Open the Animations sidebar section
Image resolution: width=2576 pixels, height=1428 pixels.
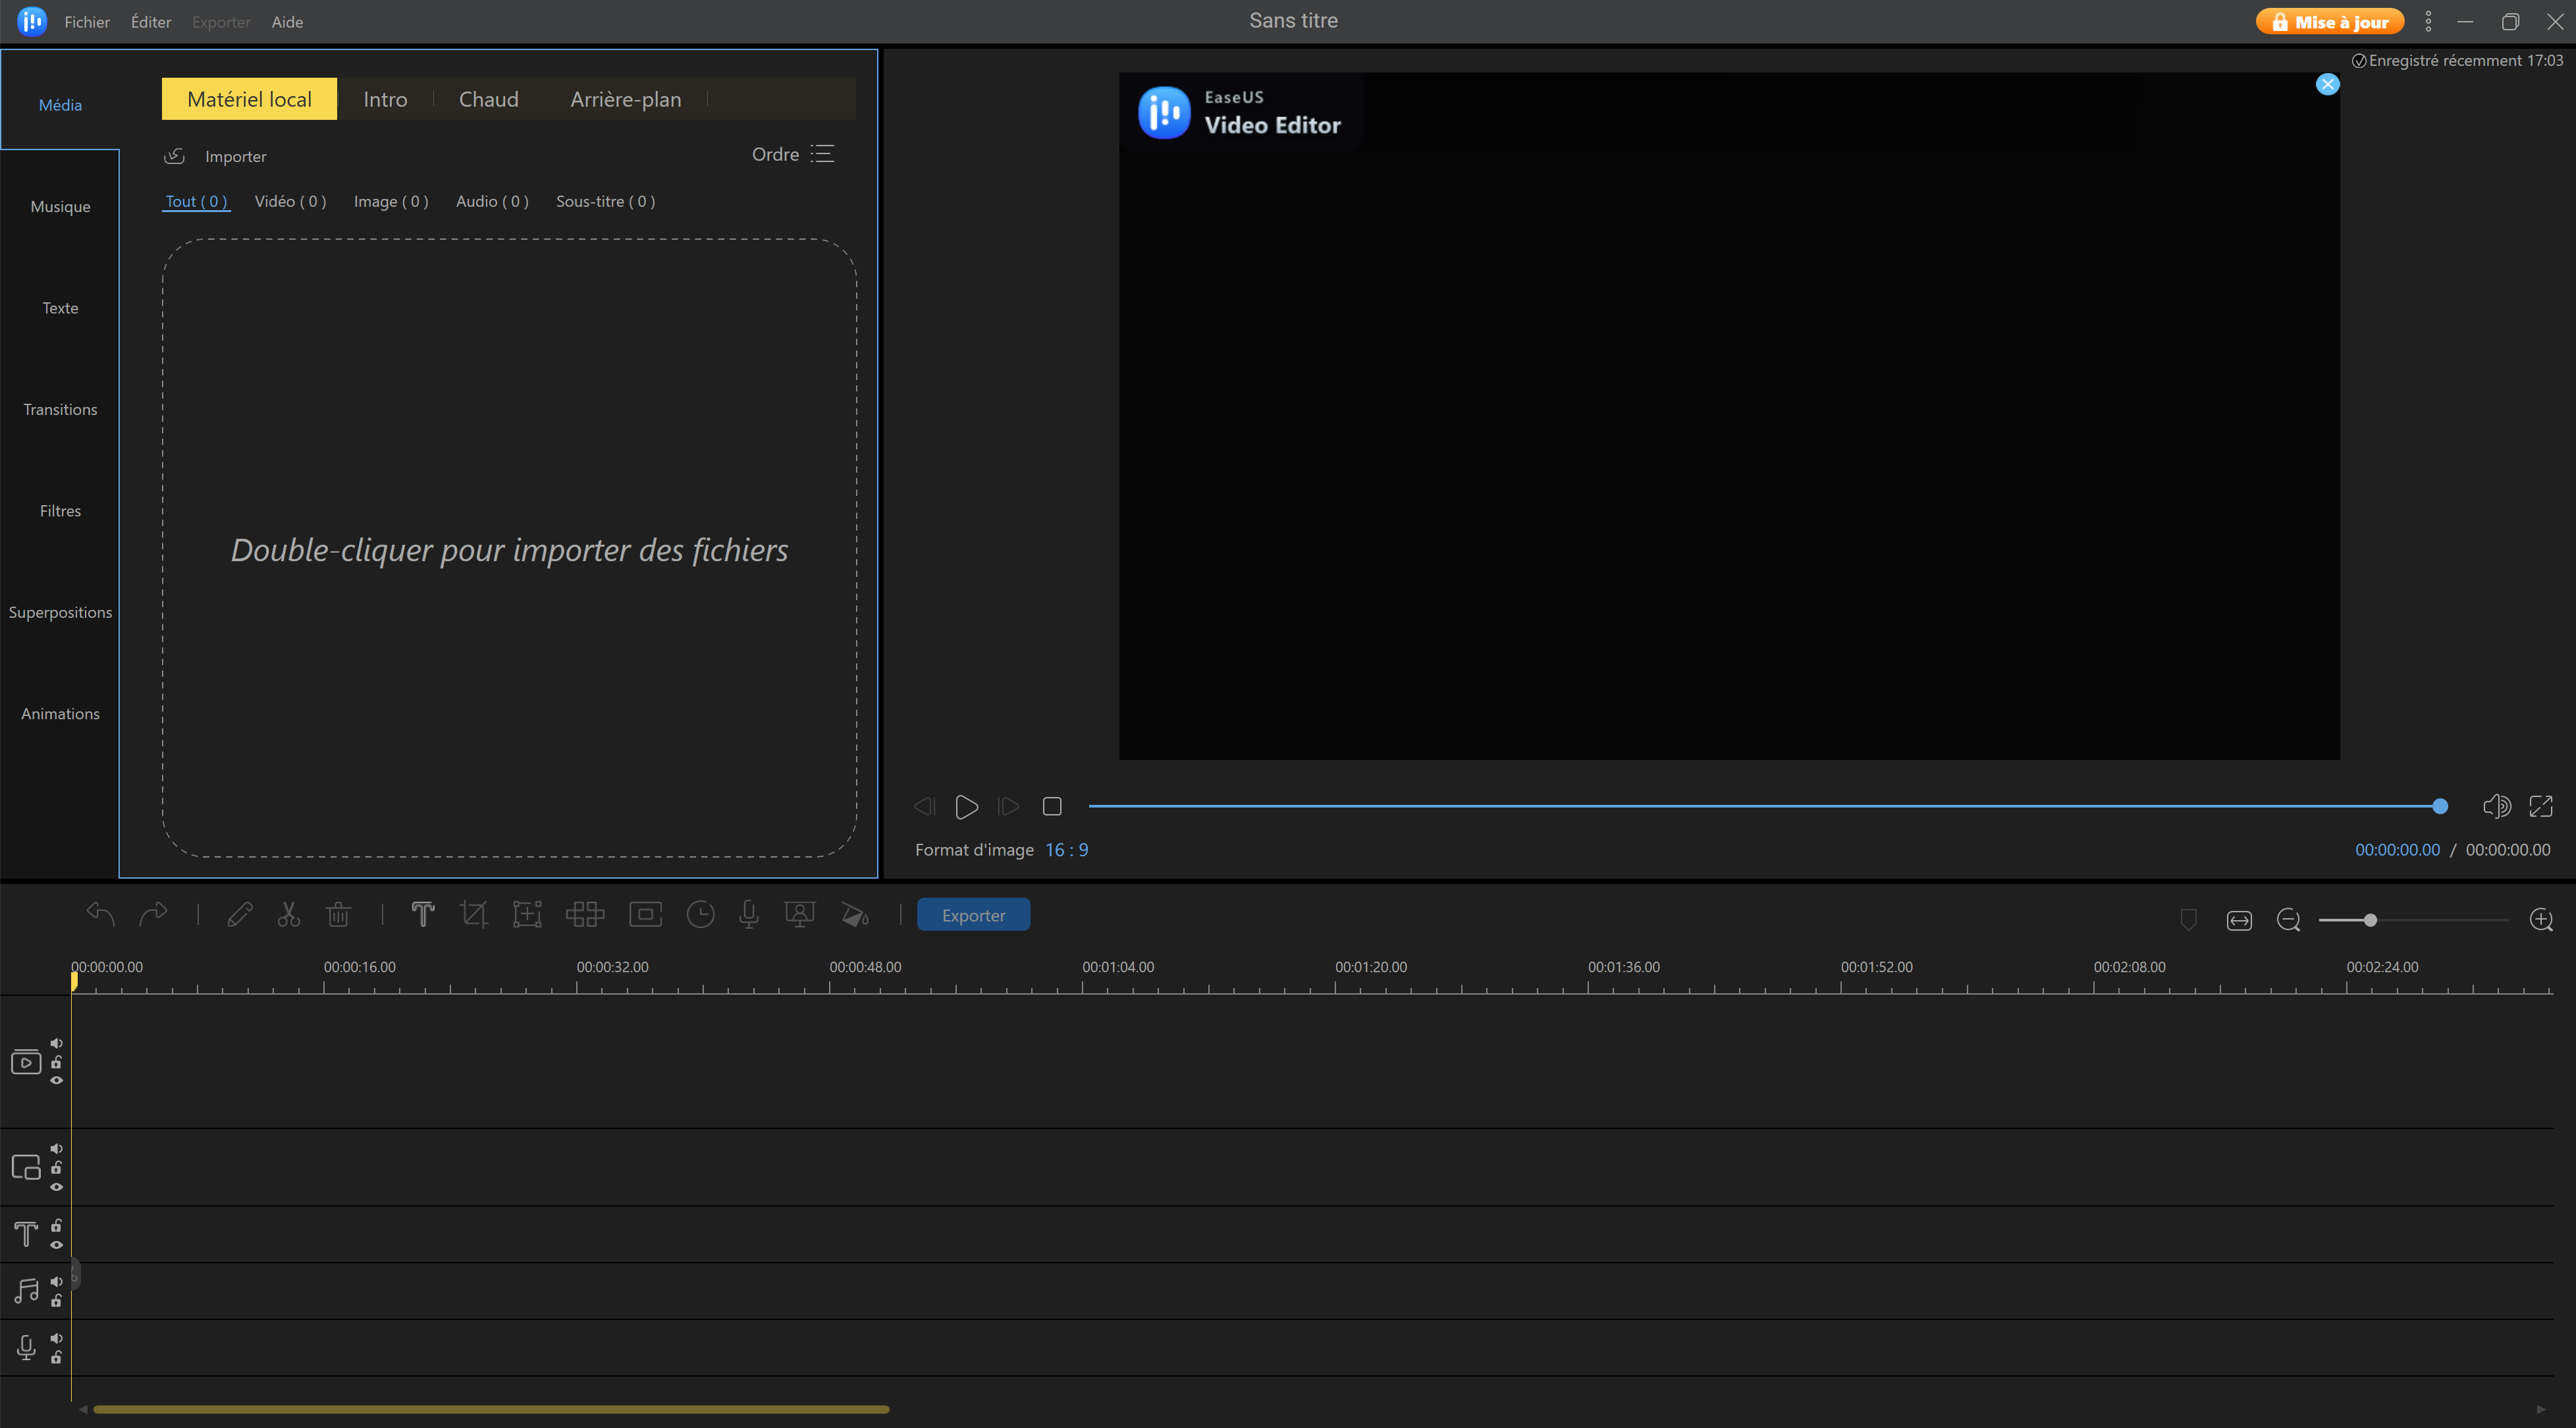60,714
